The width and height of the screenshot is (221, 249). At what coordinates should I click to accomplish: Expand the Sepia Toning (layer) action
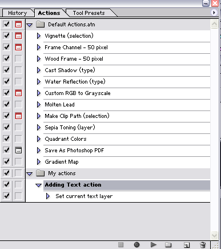39,128
